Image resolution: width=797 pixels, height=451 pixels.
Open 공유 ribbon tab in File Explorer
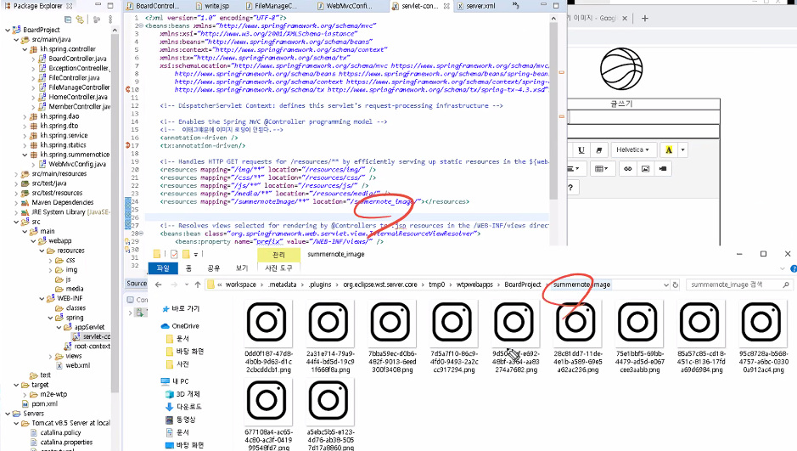coord(214,268)
